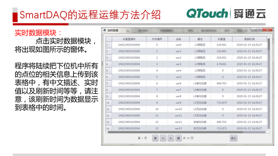Click the 4.76261 collected value cell
This screenshot has width=278, height=156.
pos(222,64)
